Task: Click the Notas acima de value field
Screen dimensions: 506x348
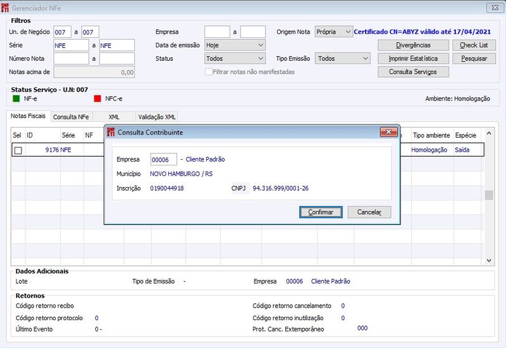Action: click(x=94, y=72)
